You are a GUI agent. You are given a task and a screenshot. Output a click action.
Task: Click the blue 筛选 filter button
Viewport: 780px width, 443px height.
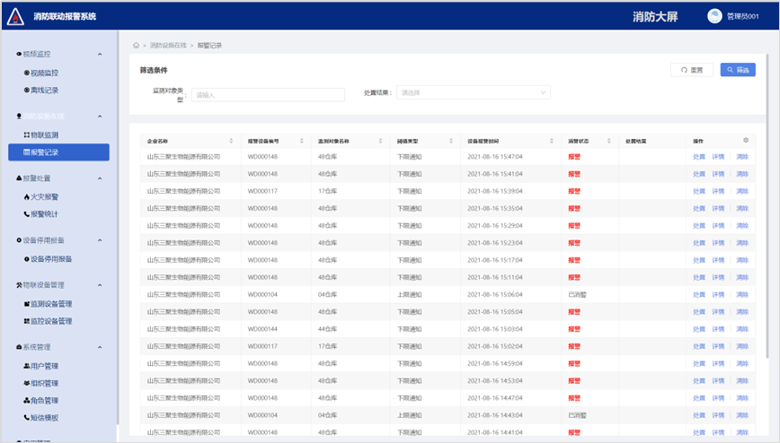coord(738,70)
